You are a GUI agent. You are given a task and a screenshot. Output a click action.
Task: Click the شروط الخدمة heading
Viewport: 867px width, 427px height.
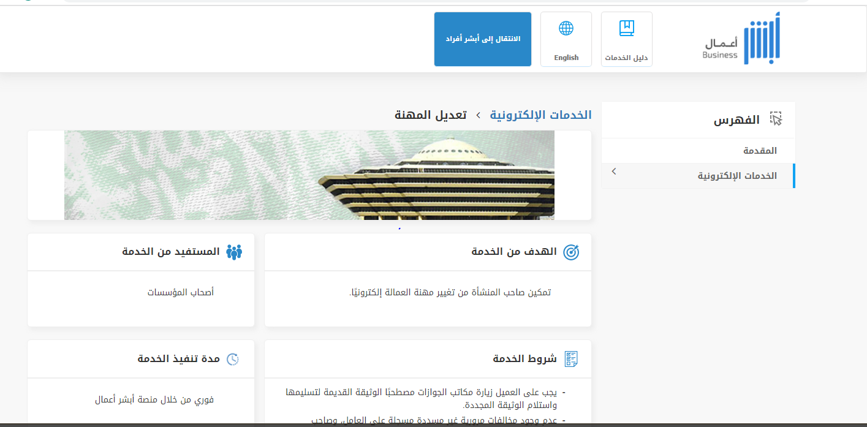click(x=525, y=358)
